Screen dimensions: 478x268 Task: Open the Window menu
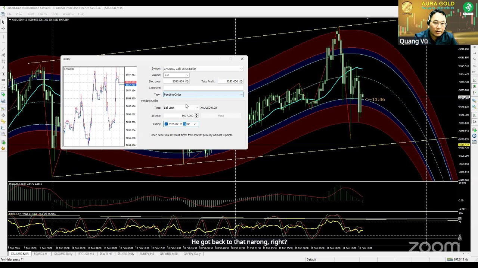68,14
